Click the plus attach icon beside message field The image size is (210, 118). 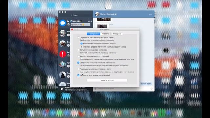click(95, 88)
